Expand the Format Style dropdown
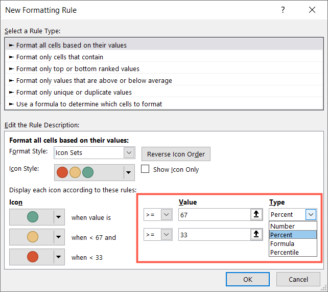328x292 pixels. pos(128,152)
